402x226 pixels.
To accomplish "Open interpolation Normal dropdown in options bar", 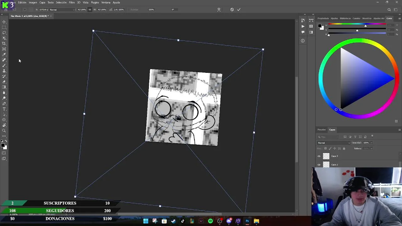I will point(62,10).
